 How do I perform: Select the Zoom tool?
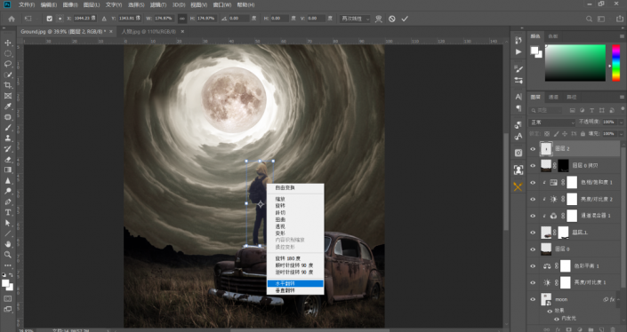pyautogui.click(x=8, y=255)
